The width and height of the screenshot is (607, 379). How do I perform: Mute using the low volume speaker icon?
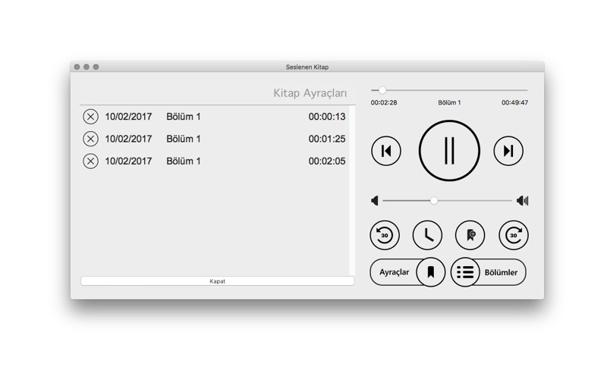[375, 200]
